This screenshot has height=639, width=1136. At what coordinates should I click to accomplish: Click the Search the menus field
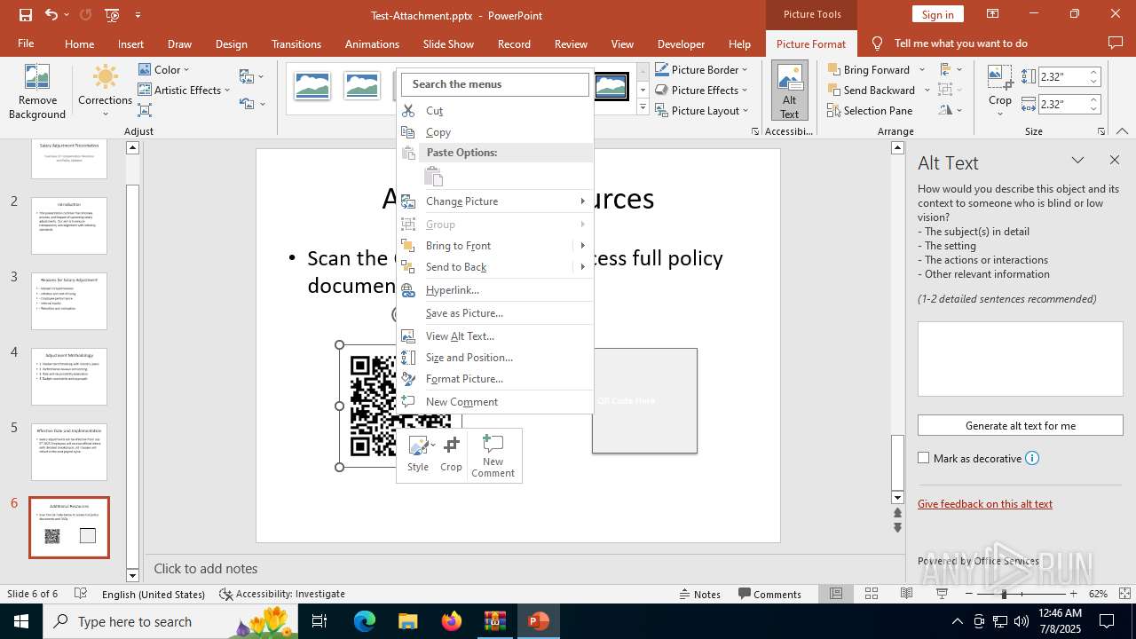494,84
